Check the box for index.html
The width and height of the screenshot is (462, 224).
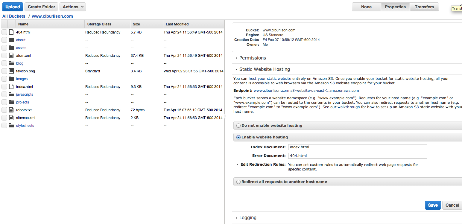[x=4, y=86]
